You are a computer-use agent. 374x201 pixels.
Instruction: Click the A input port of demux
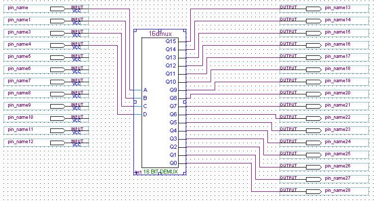click(x=145, y=90)
